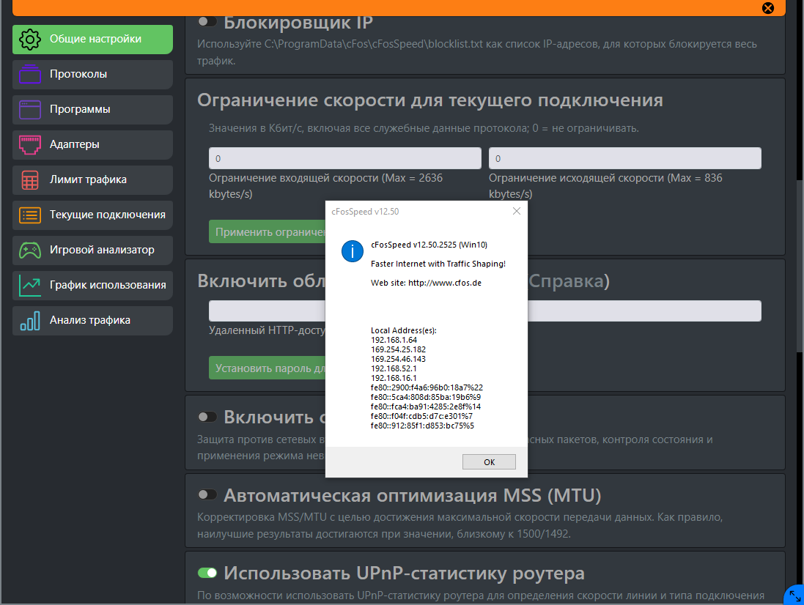
Task: Click the Справка help link text
Action: 565,281
